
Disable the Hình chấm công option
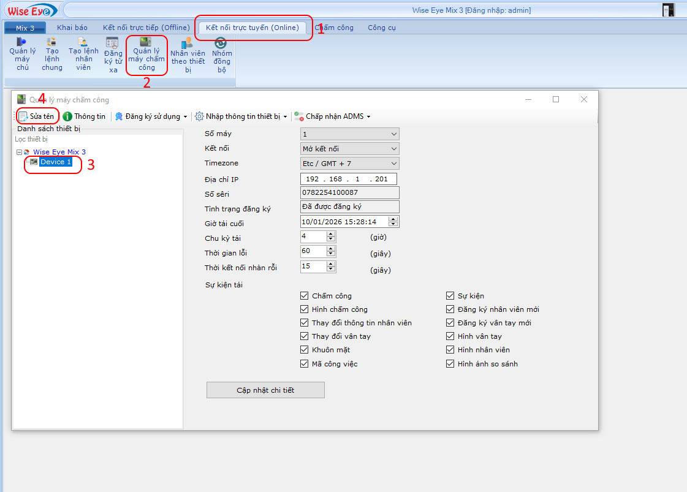(304, 309)
